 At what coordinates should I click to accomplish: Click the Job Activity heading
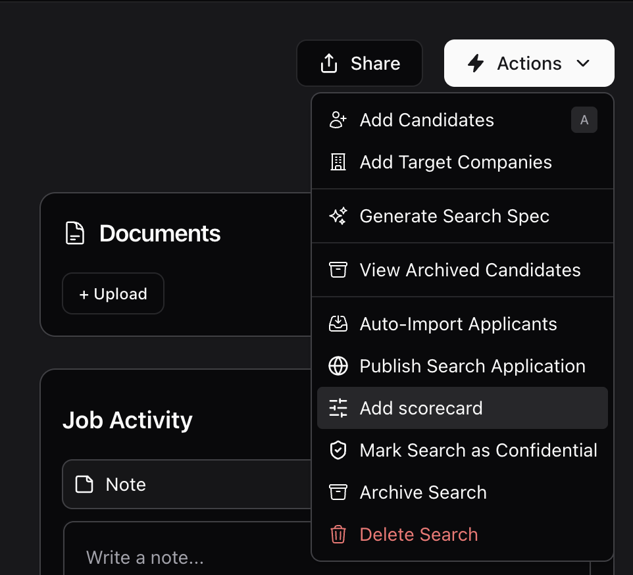coord(128,420)
